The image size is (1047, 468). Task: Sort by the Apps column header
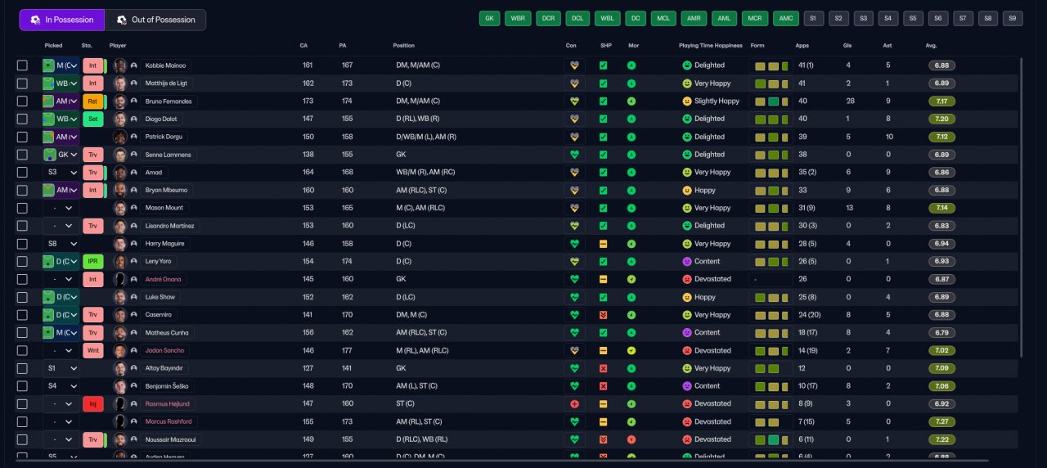802,46
